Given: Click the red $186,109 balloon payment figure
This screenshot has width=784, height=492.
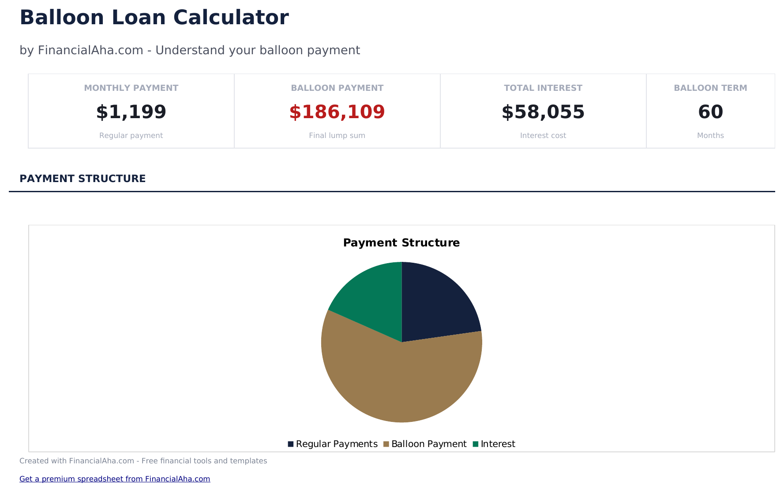Looking at the screenshot, I should [x=337, y=112].
